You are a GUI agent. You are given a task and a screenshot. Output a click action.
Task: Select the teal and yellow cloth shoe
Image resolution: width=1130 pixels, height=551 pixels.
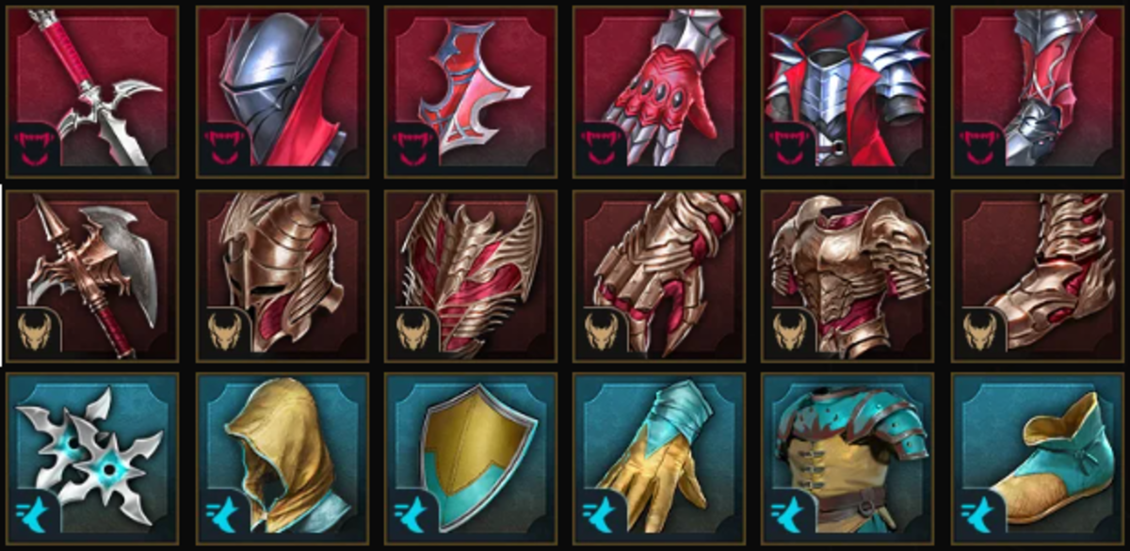[x=1037, y=459]
